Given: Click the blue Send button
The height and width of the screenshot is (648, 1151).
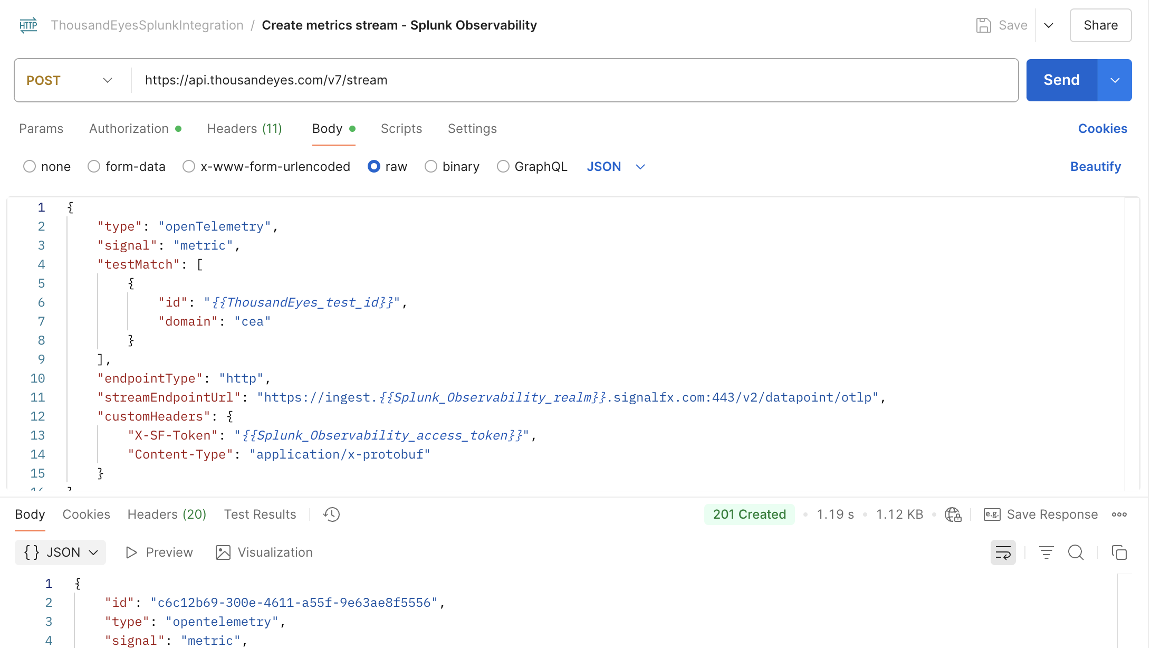Looking at the screenshot, I should point(1062,80).
